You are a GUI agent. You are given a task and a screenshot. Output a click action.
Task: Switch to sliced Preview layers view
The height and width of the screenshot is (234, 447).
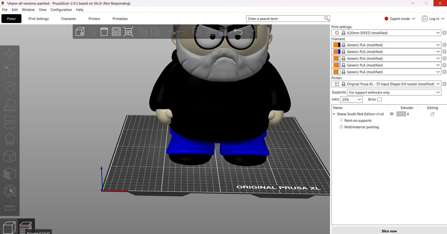tap(26, 227)
